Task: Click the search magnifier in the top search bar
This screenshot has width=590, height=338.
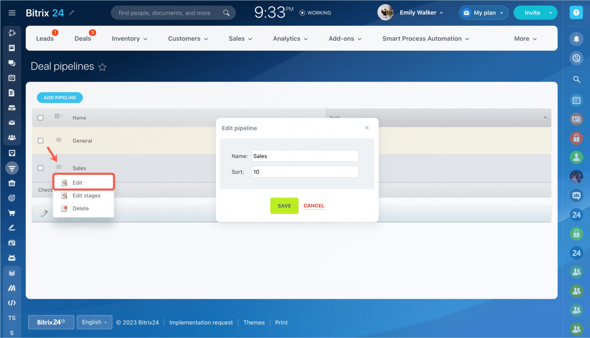Action: pyautogui.click(x=226, y=13)
